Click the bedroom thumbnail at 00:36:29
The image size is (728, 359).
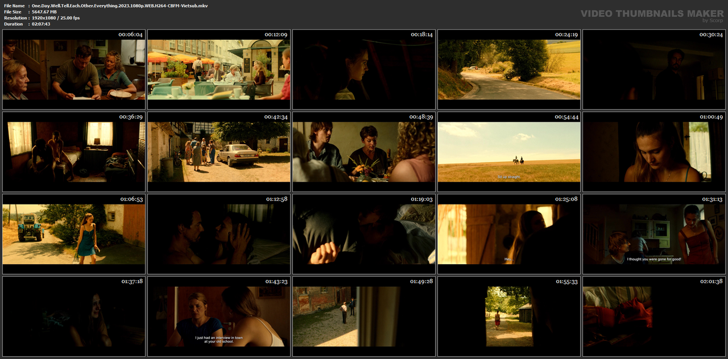pyautogui.click(x=74, y=152)
